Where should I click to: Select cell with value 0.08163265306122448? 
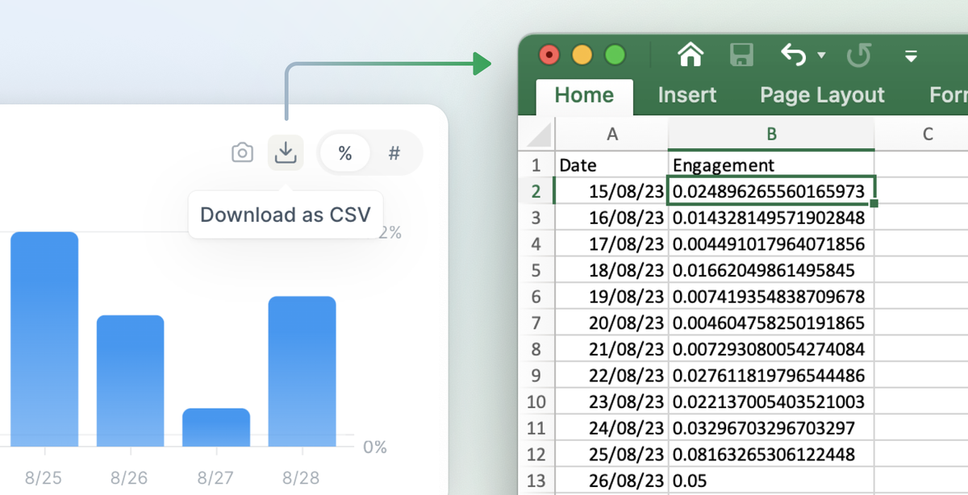[771, 454]
